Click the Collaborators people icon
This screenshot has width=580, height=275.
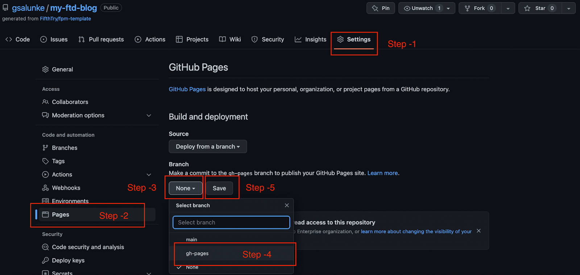click(45, 102)
